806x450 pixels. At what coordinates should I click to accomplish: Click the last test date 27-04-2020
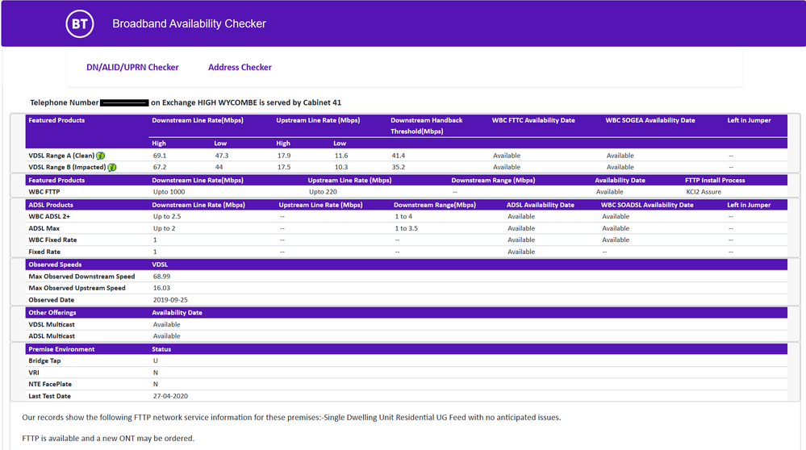[x=170, y=396]
